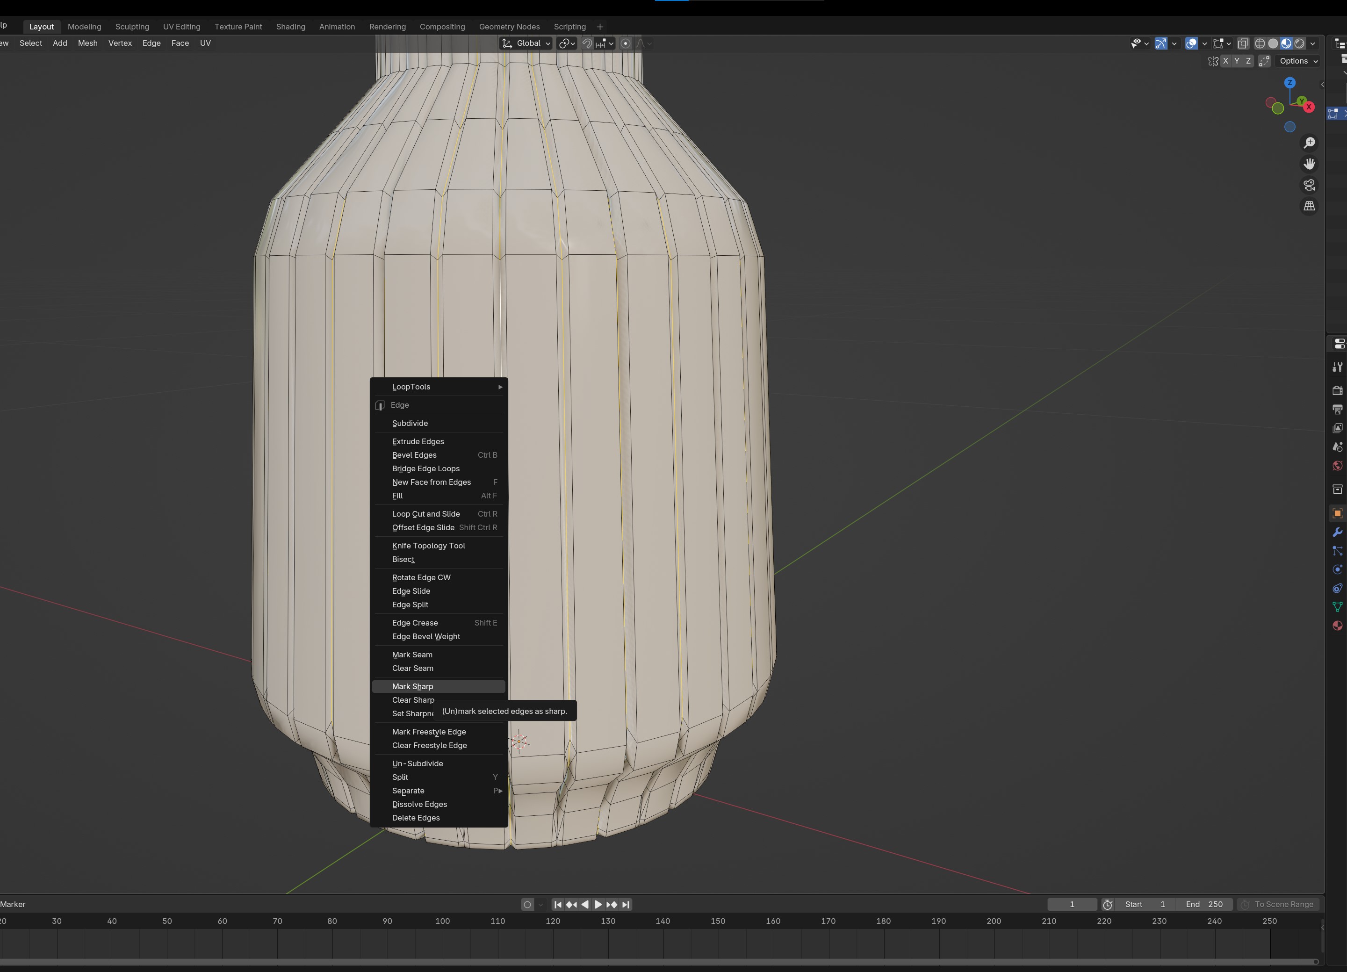
Task: Switch to rendered viewport shading
Action: [x=1299, y=43]
